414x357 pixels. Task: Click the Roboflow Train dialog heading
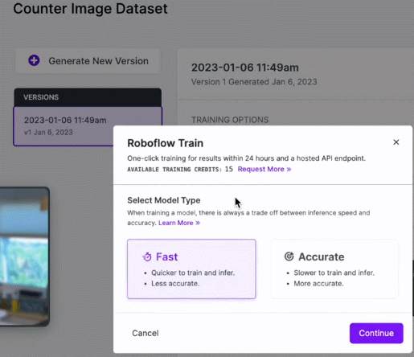[165, 143]
